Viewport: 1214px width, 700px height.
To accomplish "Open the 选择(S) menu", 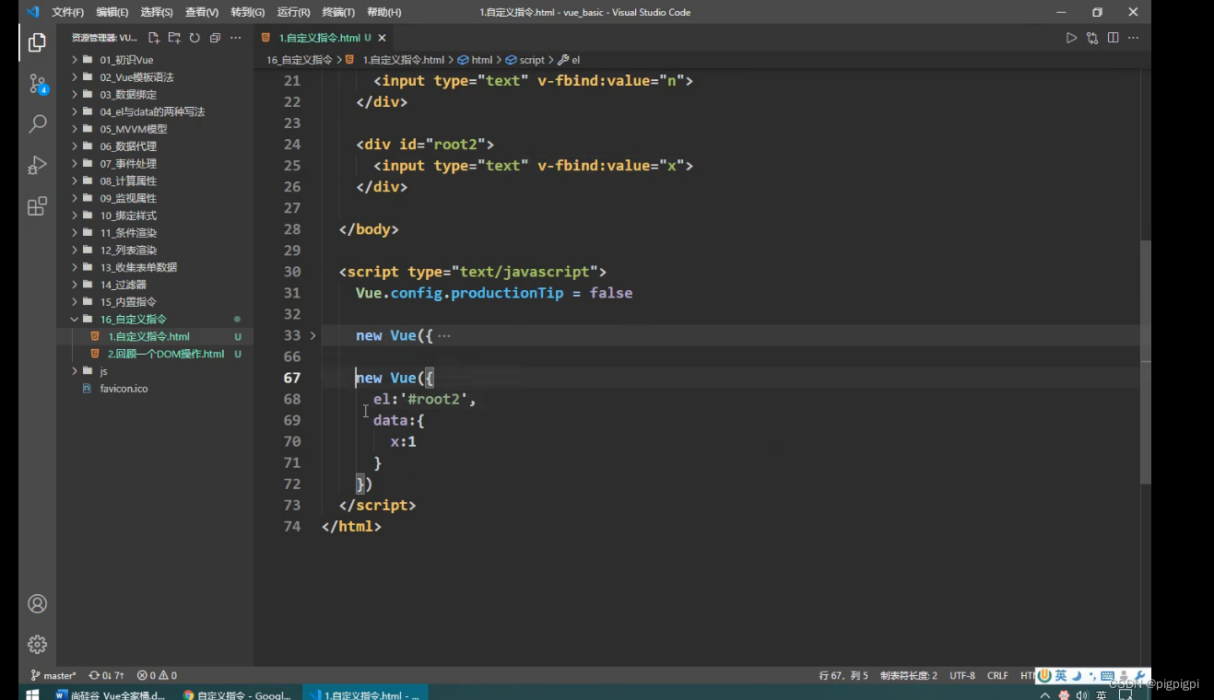I will (x=157, y=12).
